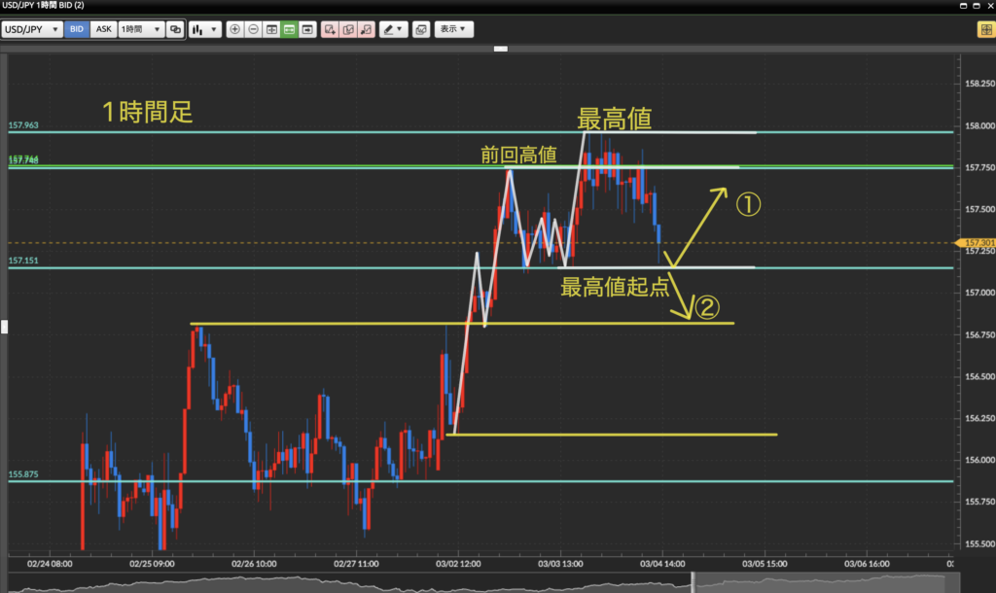This screenshot has width=996, height=593.
Task: Click the bottom overview range slider handle
Action: pyautogui.click(x=694, y=581)
